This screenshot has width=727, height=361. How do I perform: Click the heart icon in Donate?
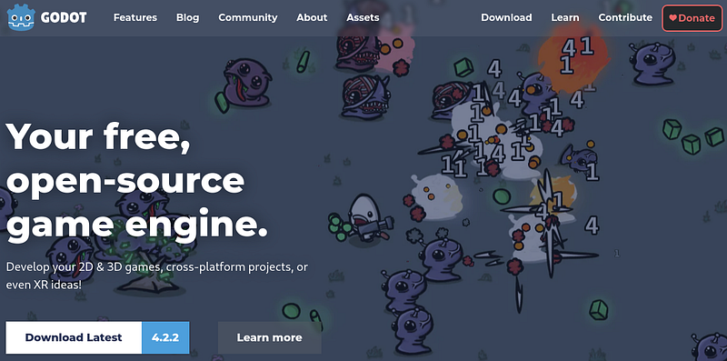point(672,18)
